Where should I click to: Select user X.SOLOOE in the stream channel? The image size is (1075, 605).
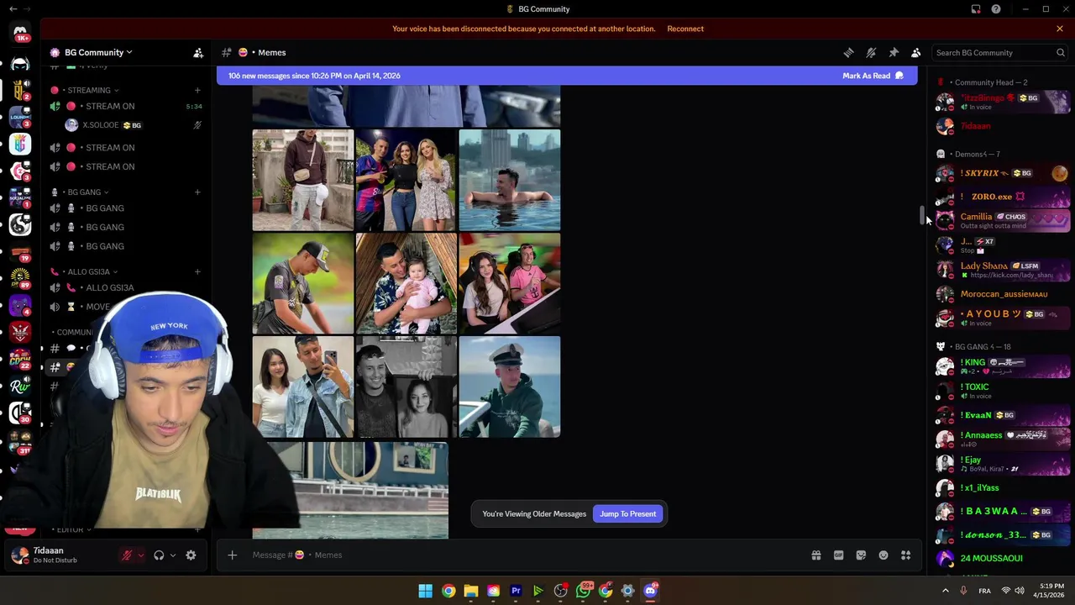104,125
